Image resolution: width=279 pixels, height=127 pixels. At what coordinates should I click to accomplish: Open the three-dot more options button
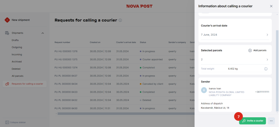click(x=271, y=121)
